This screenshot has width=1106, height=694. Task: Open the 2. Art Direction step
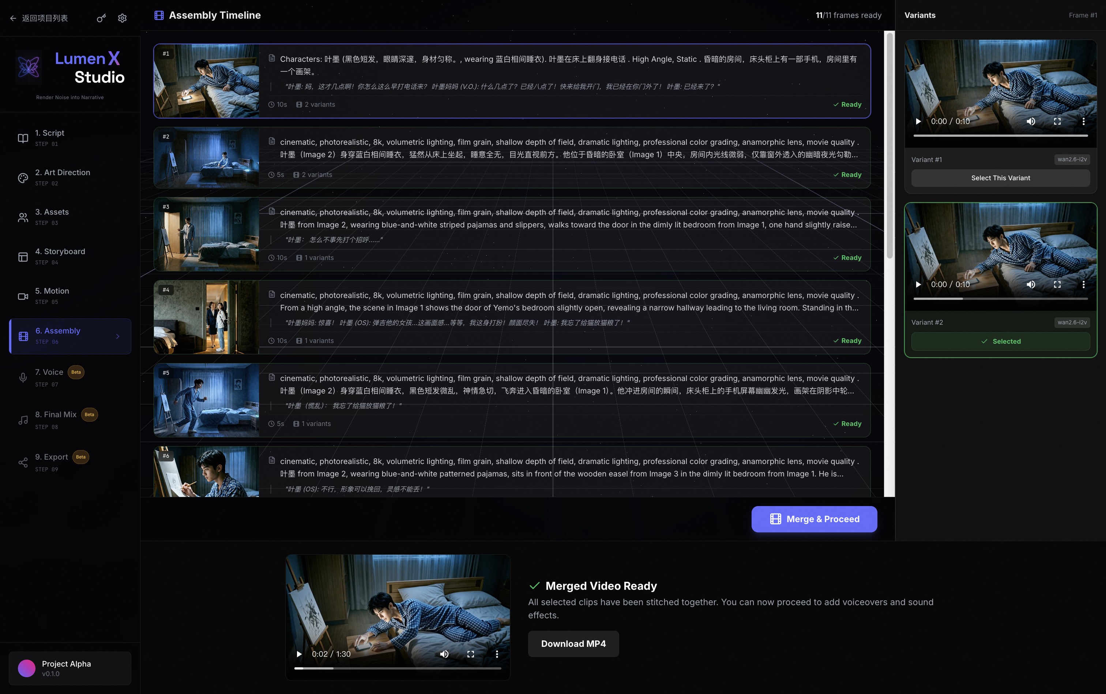click(70, 177)
